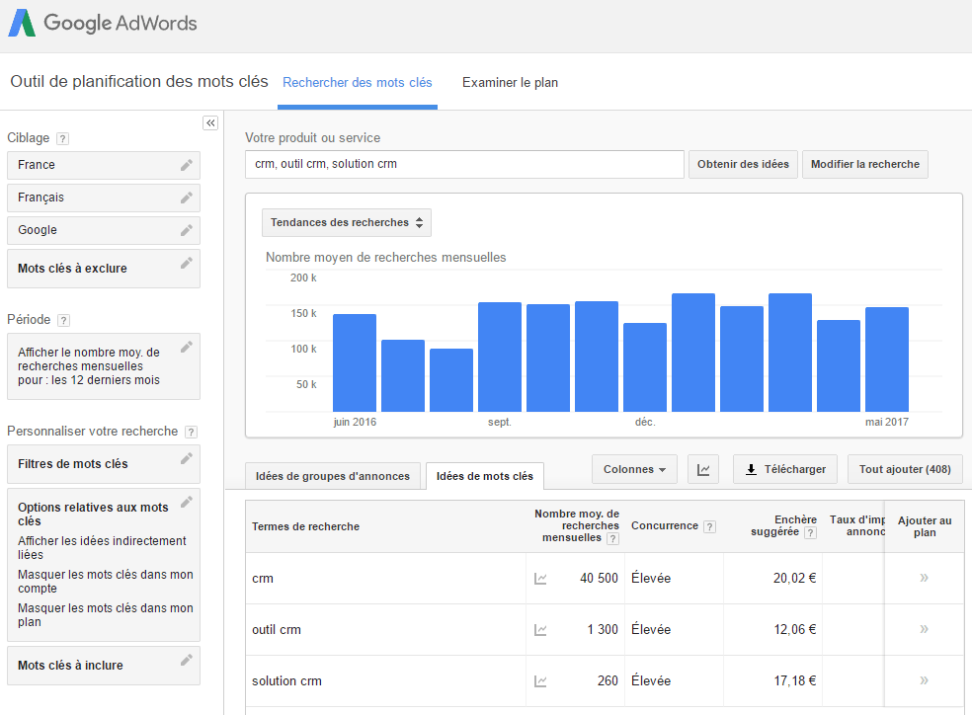Click the Google network targeting field
Image resolution: width=972 pixels, height=715 pixels.
(x=104, y=230)
